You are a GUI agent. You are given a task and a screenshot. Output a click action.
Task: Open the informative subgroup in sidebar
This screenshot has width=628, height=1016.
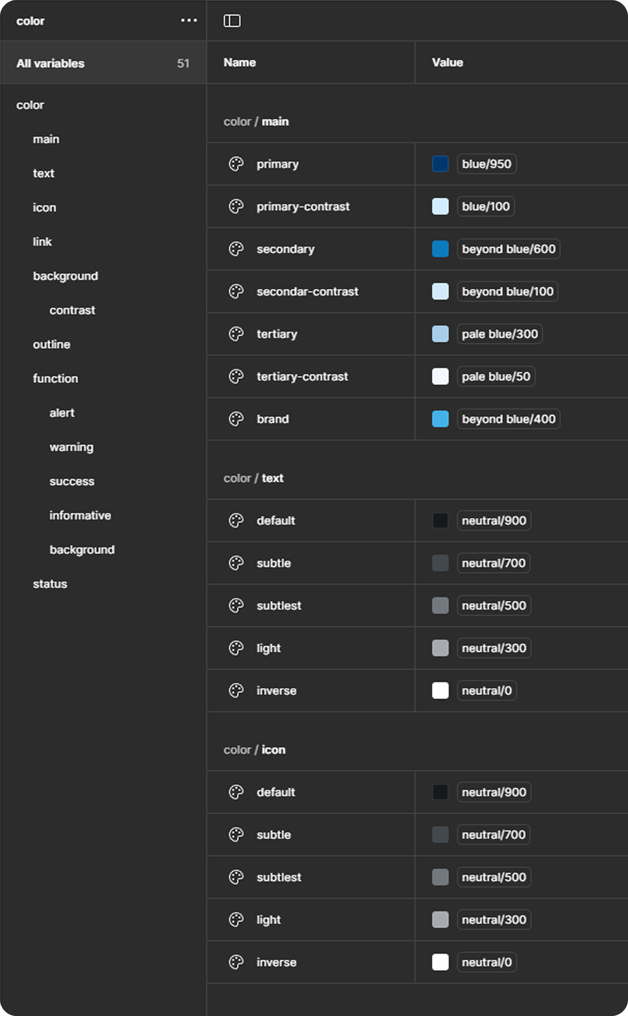(80, 515)
